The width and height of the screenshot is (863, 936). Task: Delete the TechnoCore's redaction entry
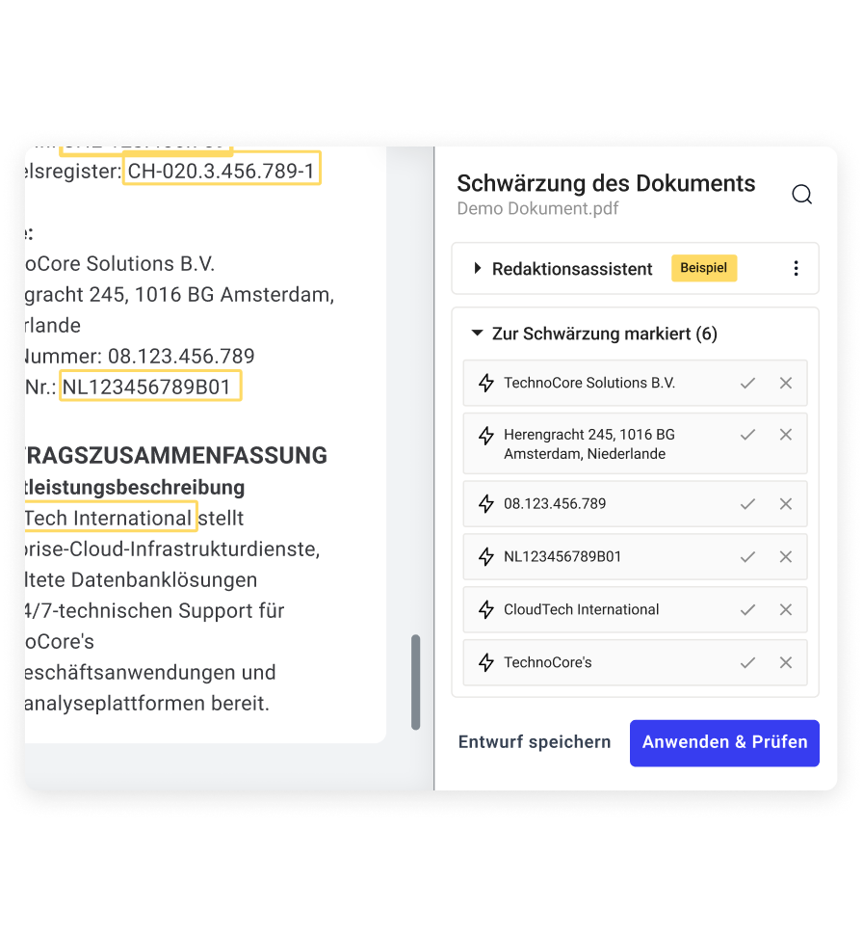786,662
